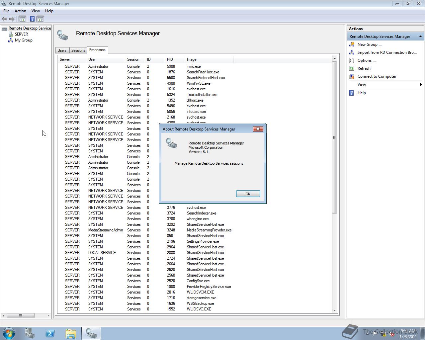This screenshot has width=425, height=340.
Task: Click Connect to Computer action link
Action: tap(377, 76)
